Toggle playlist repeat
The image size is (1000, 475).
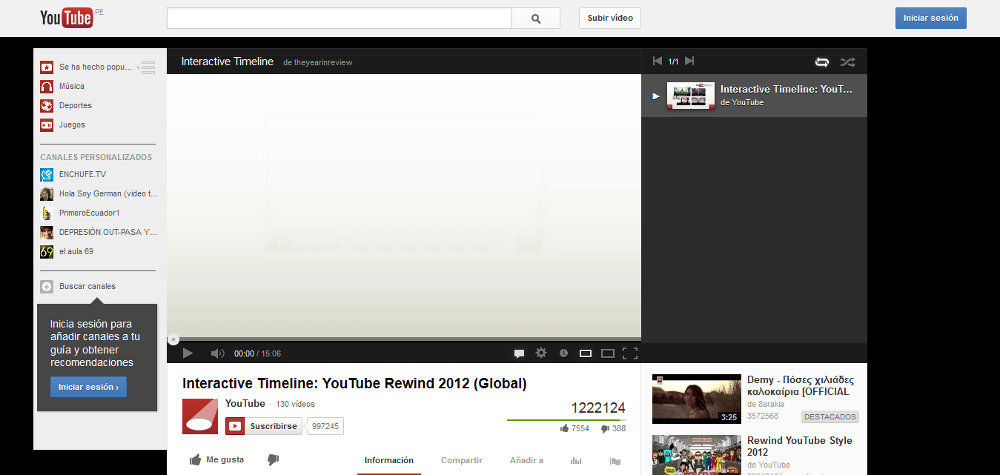pyautogui.click(x=822, y=62)
